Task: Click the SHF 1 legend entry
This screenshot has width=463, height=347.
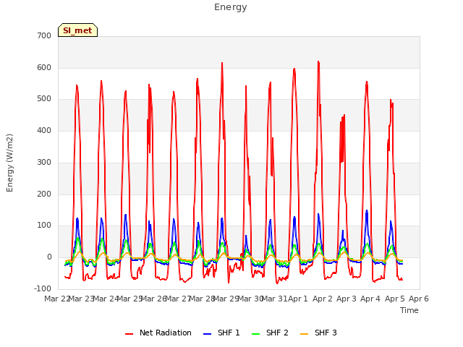Action: [x=221, y=333]
